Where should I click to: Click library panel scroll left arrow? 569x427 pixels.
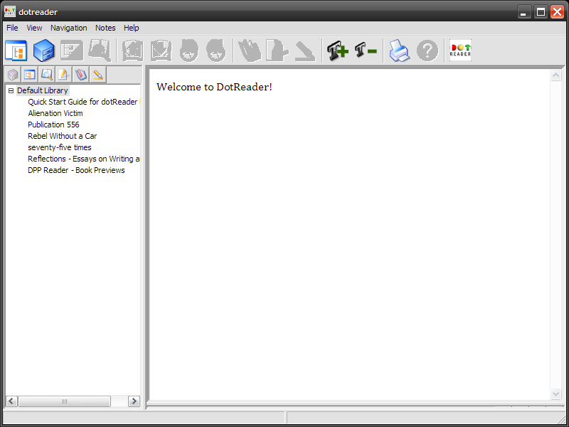11,401
